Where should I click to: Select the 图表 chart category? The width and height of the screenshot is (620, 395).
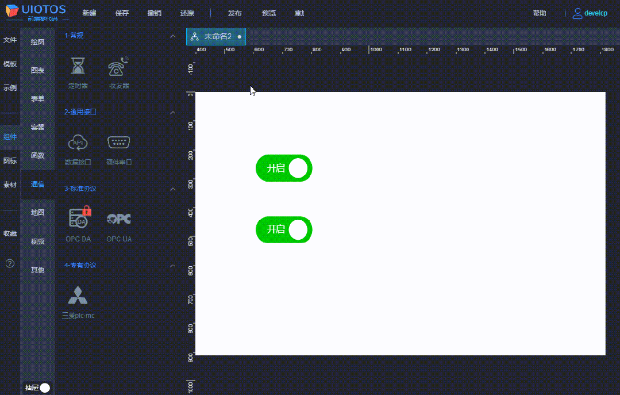pyautogui.click(x=37, y=70)
